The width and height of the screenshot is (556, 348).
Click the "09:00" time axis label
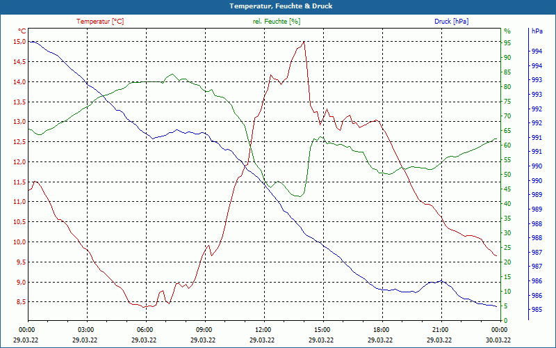point(203,329)
